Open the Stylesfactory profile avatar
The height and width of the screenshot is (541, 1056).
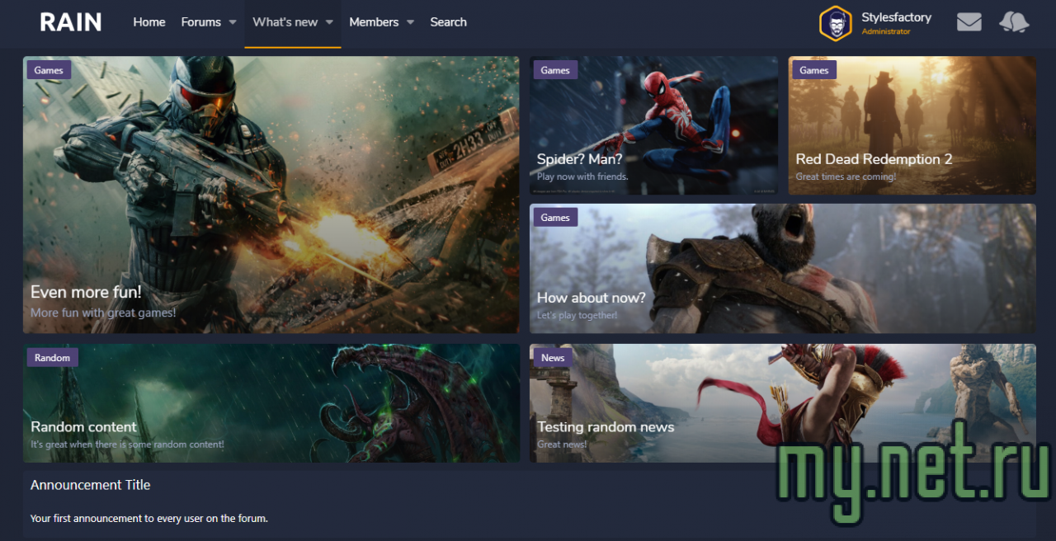(835, 23)
